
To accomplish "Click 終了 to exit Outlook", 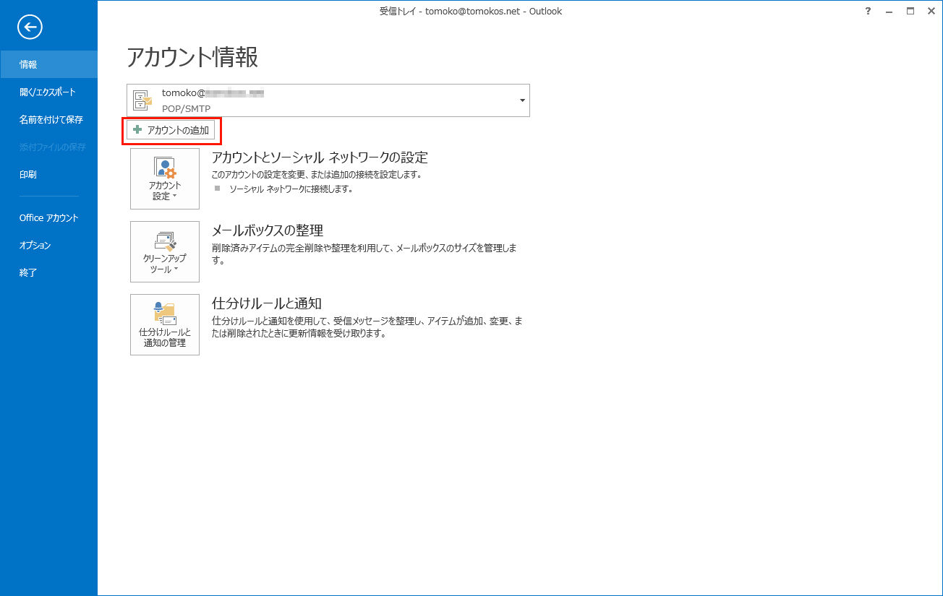I will (48, 272).
